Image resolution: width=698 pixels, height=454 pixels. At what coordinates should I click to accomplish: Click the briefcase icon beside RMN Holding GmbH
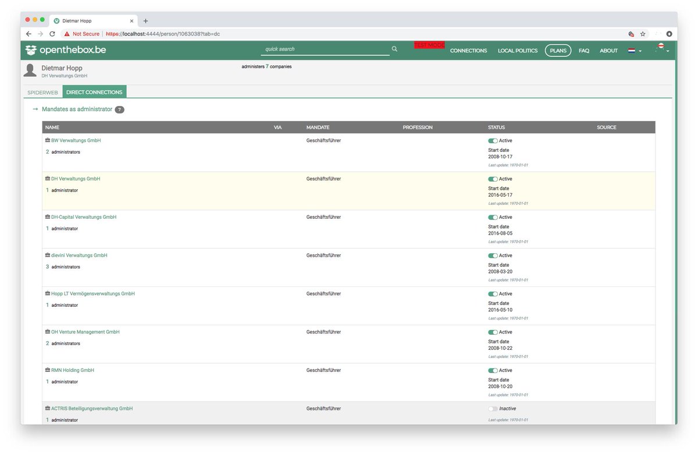tap(48, 370)
